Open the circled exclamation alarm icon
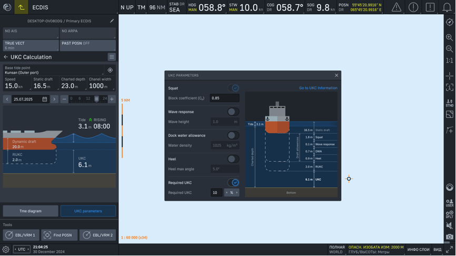Screen dimensions: 456x256 413,7
